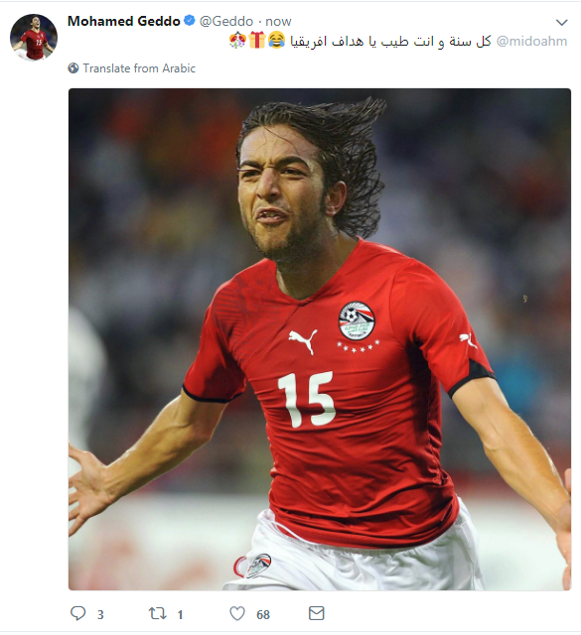
Task: Click the likes count 68
Action: 263,615
